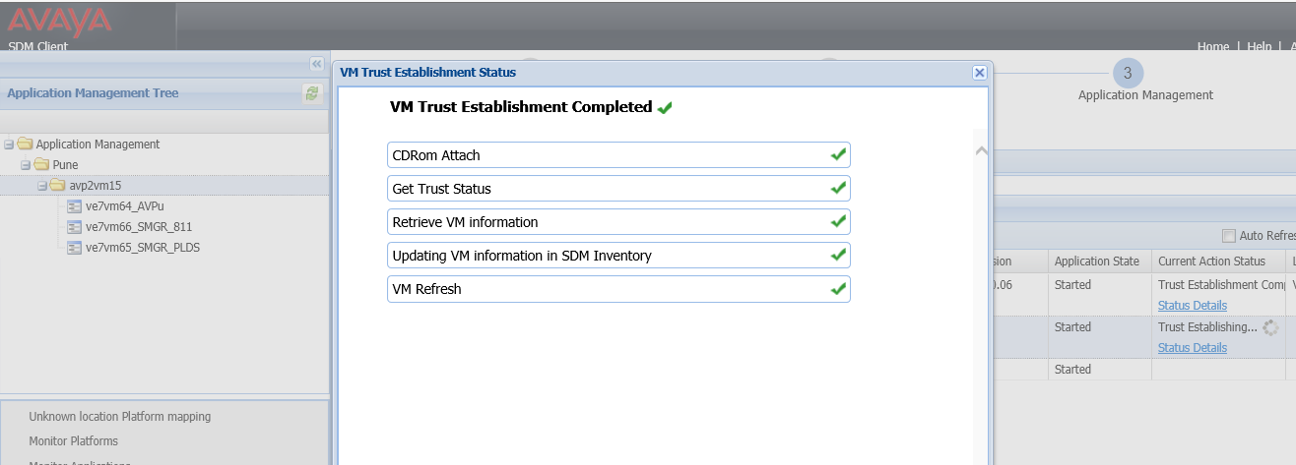Image resolution: width=1296 pixels, height=465 pixels.
Task: Open Monitor Platforms
Action: pyautogui.click(x=74, y=441)
